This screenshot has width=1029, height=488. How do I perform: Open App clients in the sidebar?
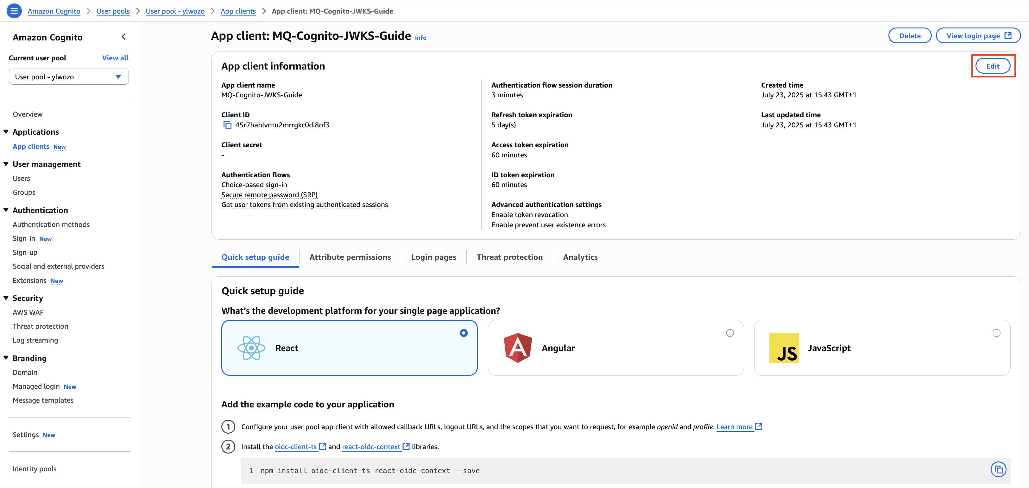[31, 146]
